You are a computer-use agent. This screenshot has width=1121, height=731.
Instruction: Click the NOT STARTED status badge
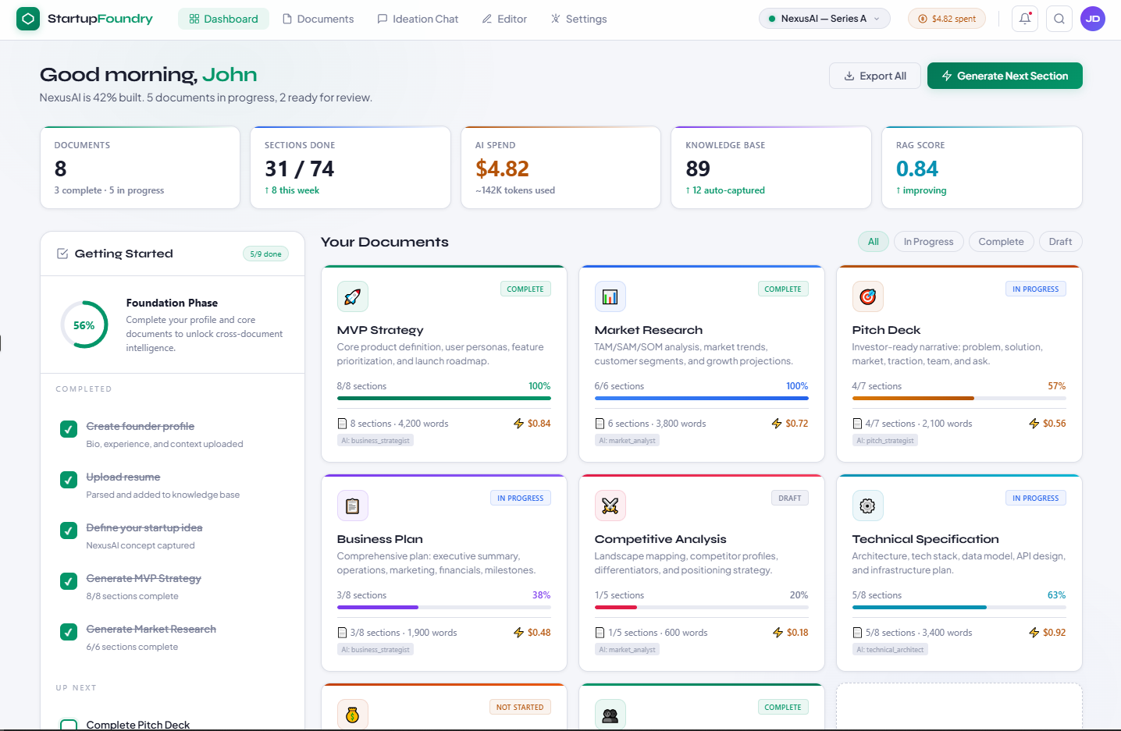tap(520, 707)
